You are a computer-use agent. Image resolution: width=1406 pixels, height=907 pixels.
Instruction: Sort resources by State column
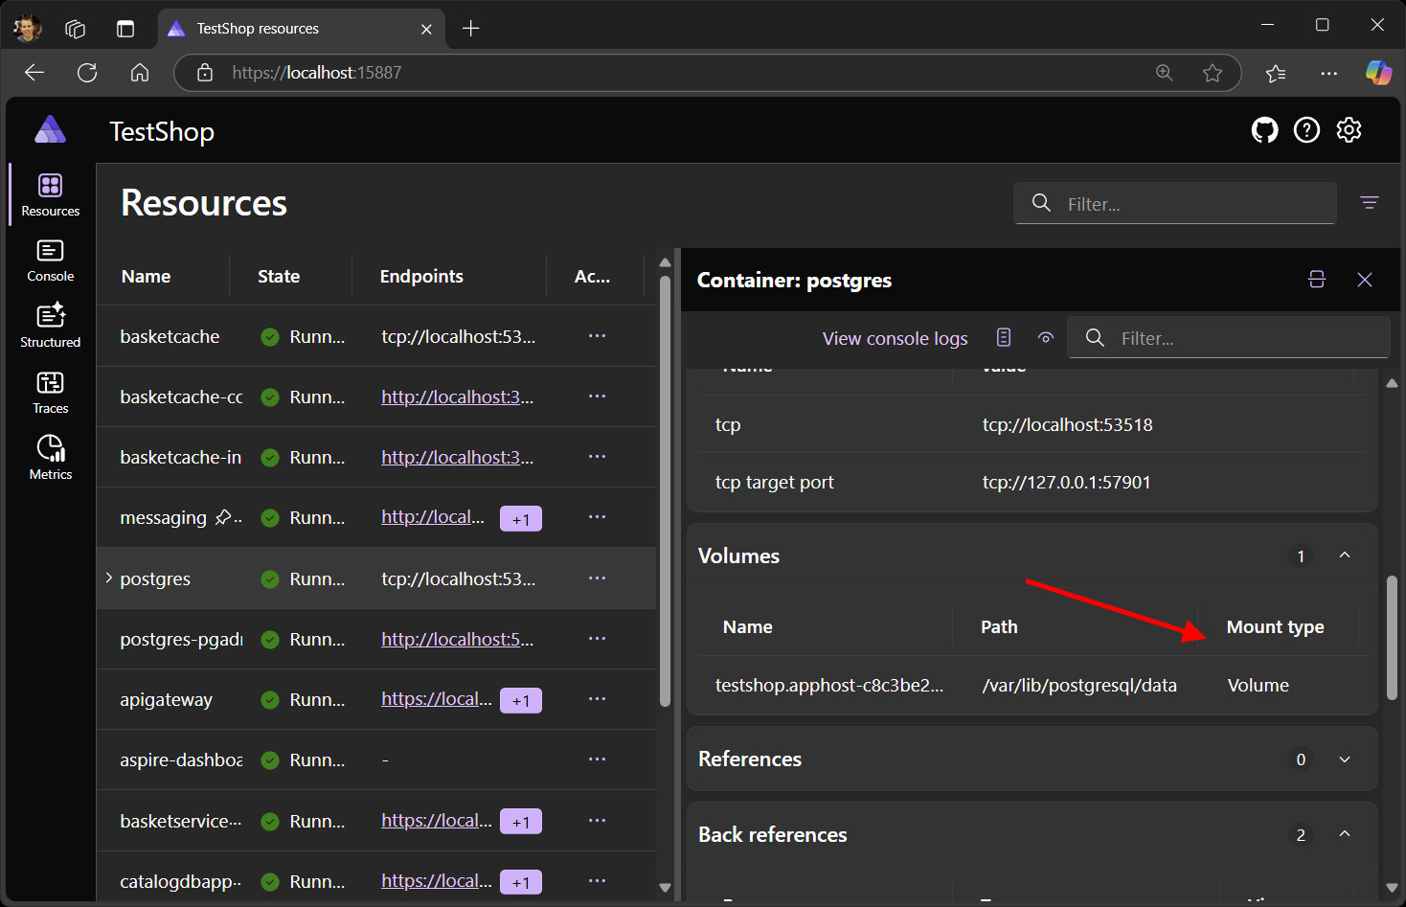click(x=279, y=276)
